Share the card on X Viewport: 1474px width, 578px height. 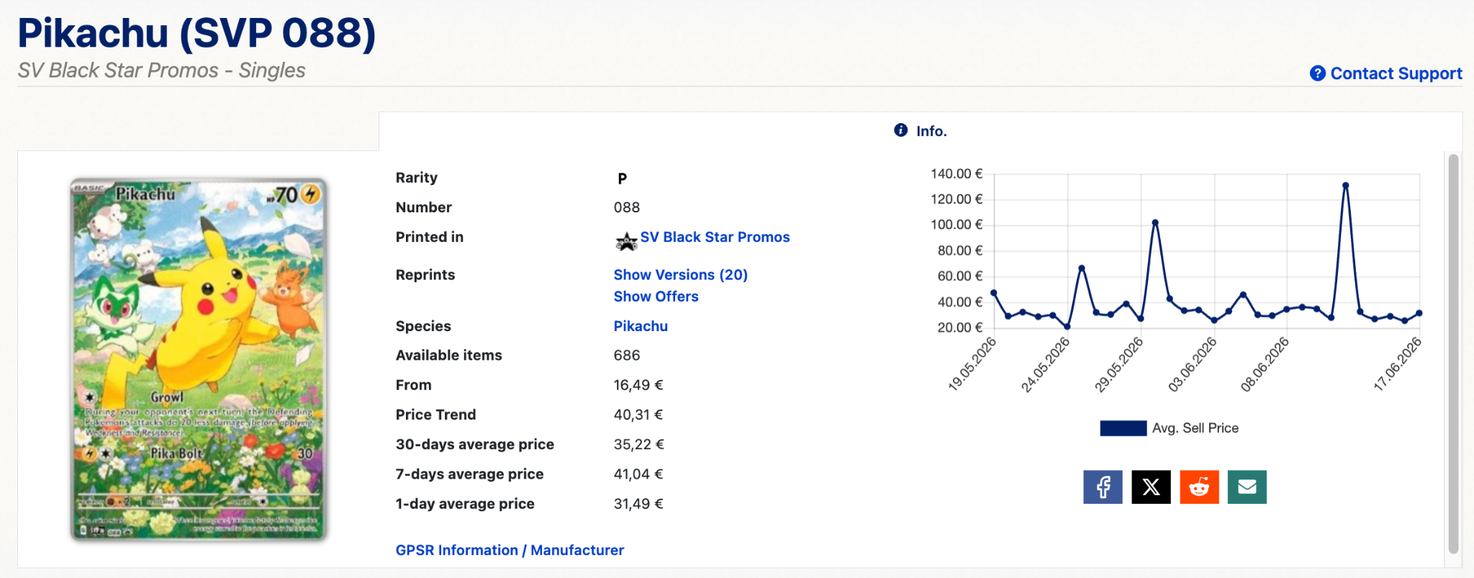coord(1151,487)
